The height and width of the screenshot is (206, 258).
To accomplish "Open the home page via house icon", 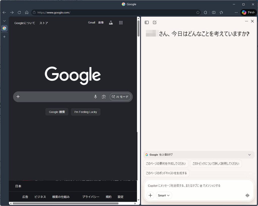I will [27, 13].
